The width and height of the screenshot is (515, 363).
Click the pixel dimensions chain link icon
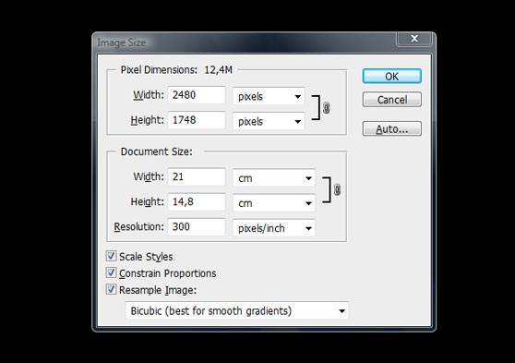pyautogui.click(x=326, y=108)
